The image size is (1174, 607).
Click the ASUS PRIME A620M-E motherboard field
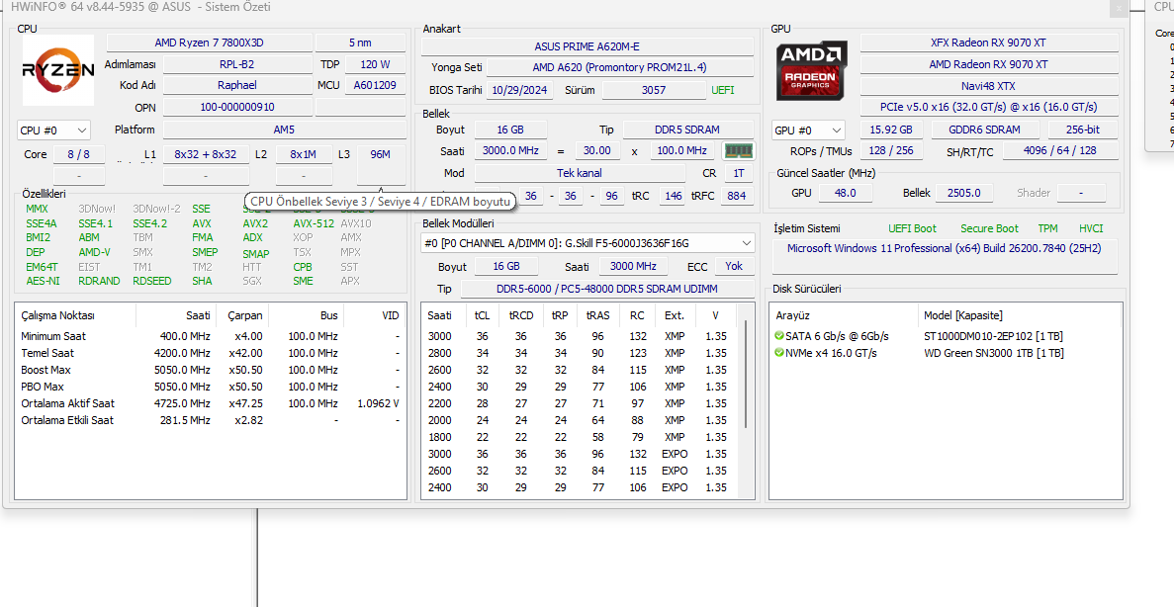[587, 46]
